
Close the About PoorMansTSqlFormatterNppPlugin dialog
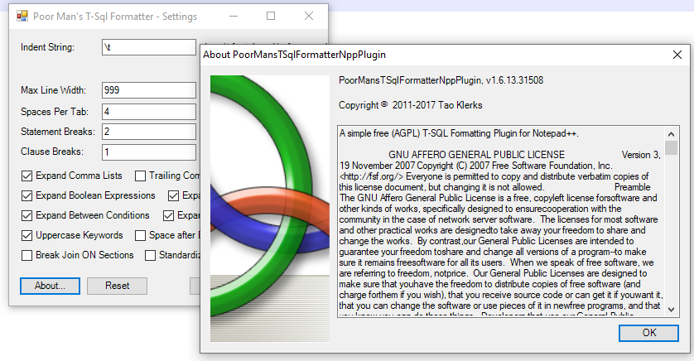click(x=677, y=55)
